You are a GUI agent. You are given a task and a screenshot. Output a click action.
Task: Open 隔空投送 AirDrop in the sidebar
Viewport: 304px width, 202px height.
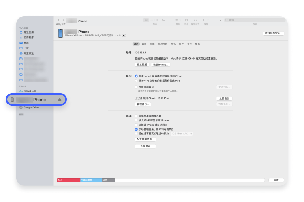click(27, 53)
